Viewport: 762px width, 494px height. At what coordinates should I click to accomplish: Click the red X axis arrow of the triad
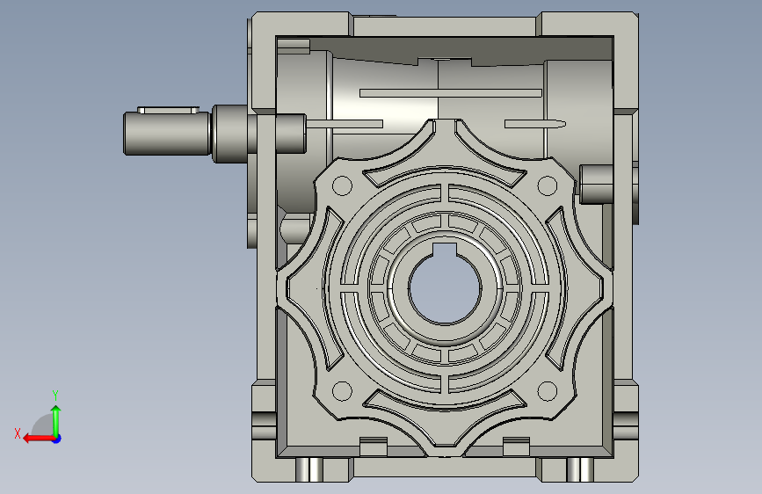(38, 439)
